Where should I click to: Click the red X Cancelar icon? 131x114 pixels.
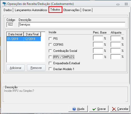tap(114, 109)
